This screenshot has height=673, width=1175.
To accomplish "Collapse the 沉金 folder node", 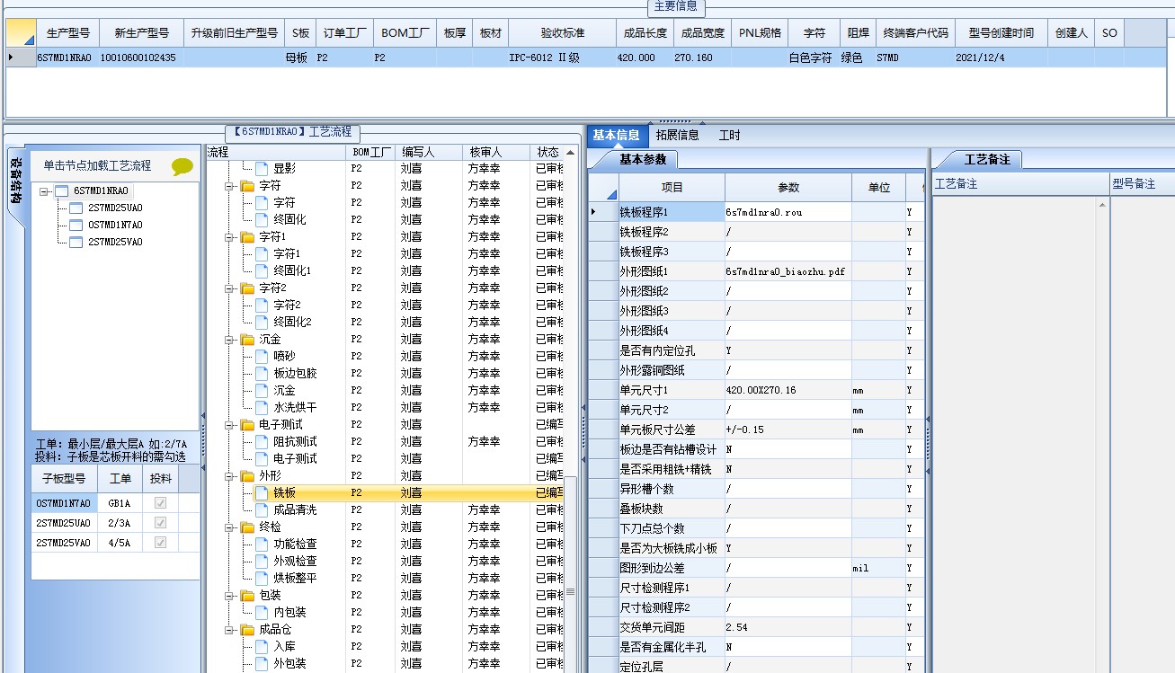I will pos(231,340).
